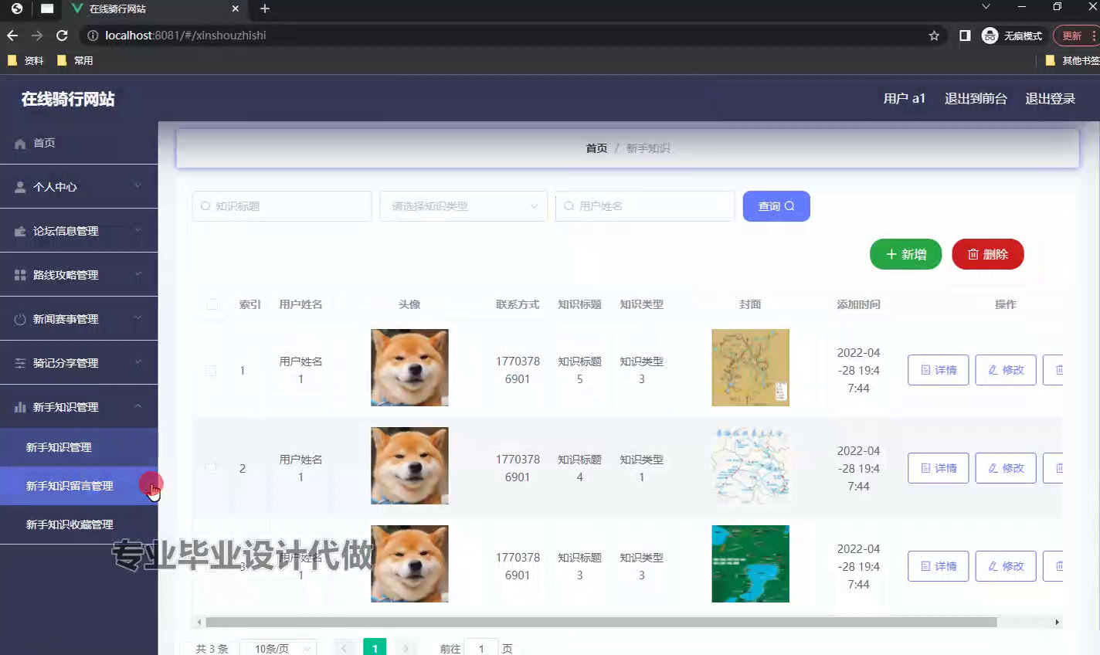
Task: Open the browser side panel icon
Action: (965, 36)
